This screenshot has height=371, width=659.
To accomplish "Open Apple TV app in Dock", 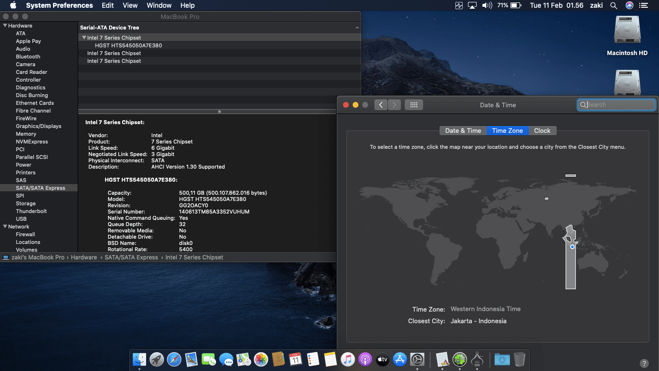I will point(383,359).
